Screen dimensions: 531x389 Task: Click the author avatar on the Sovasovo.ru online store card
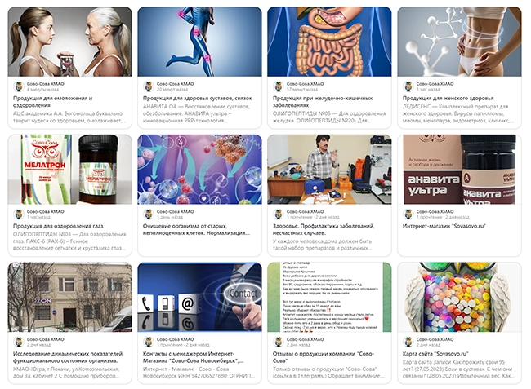pyautogui.click(x=408, y=214)
